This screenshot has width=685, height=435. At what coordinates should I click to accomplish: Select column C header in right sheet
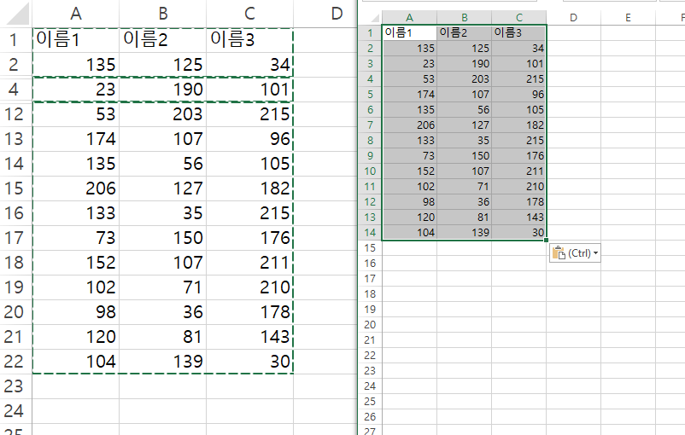click(518, 17)
